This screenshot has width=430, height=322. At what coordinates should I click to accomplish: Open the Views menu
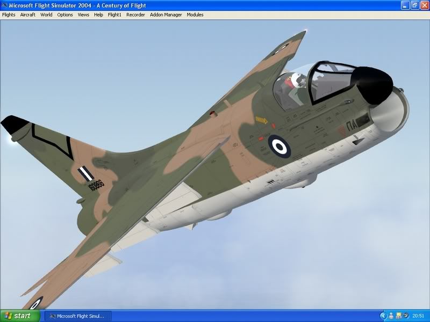(83, 15)
